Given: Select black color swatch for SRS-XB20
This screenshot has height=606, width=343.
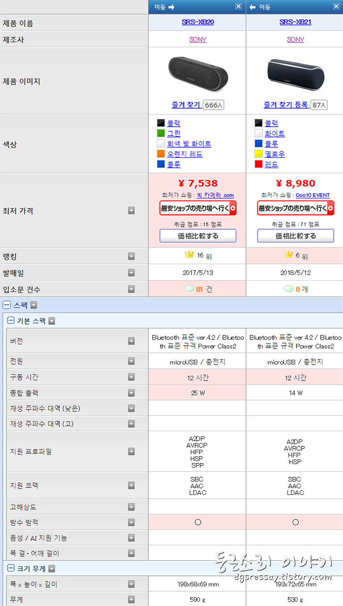Looking at the screenshot, I should point(161,123).
